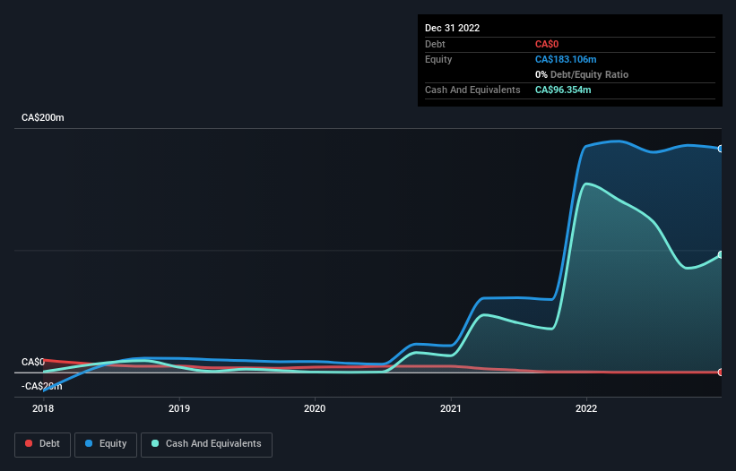736x471 pixels.
Task: Toggle the Equity legend button
Action: (x=106, y=444)
